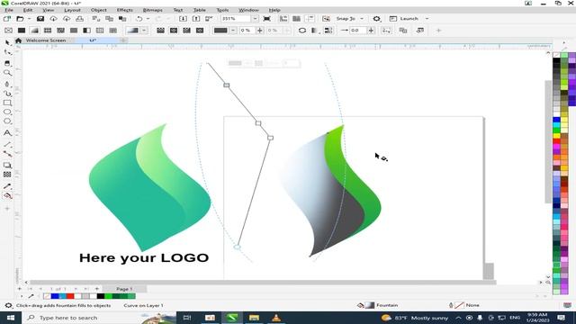
Task: Select the Conical fountain fill type
Action: coord(186,31)
